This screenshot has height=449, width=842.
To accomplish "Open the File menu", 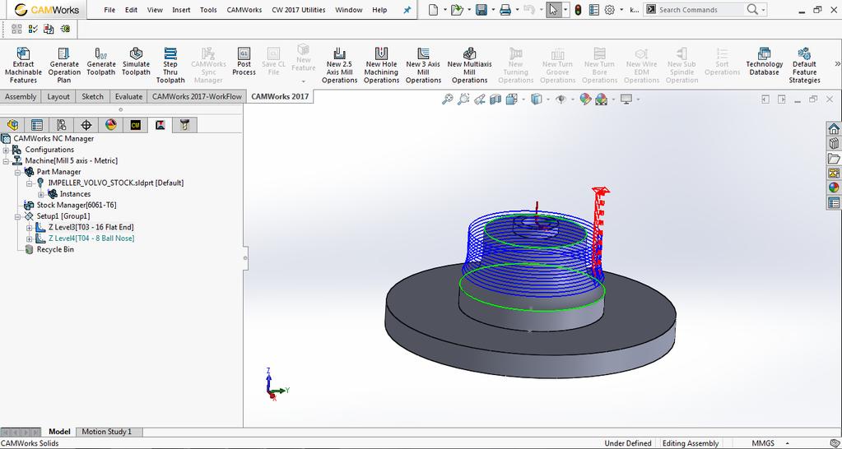I will click(x=109, y=10).
